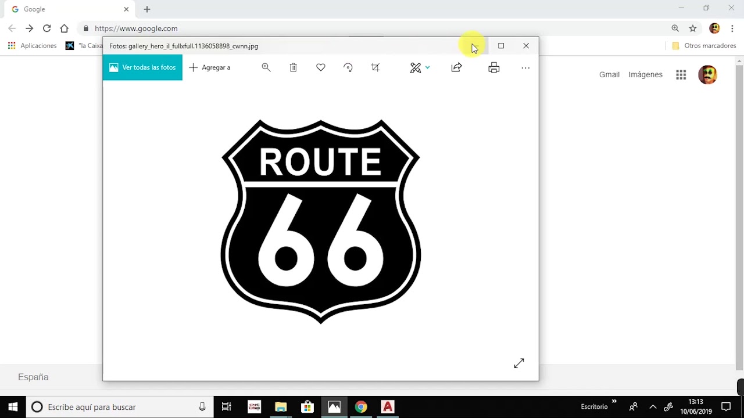Screen dimensions: 744x418
Task: Reload the page in Chrome
Action: [x=46, y=28]
